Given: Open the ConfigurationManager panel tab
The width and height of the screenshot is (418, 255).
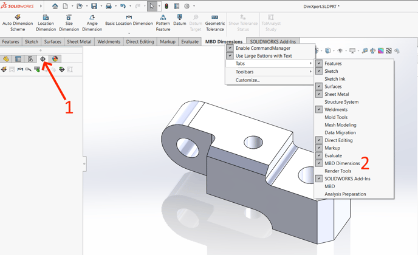Looking at the screenshot, I should coord(30,59).
